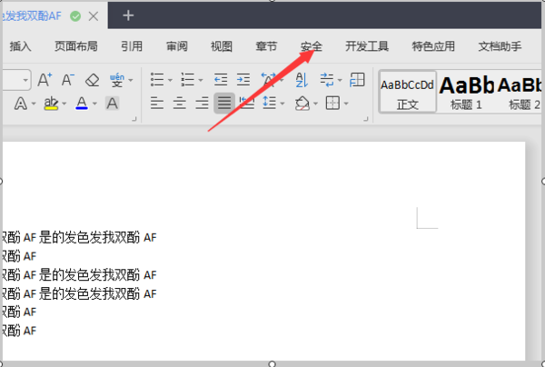Viewport: 545px width, 367px height.
Task: Open the wén phonetic guide tool
Action: click(x=117, y=80)
